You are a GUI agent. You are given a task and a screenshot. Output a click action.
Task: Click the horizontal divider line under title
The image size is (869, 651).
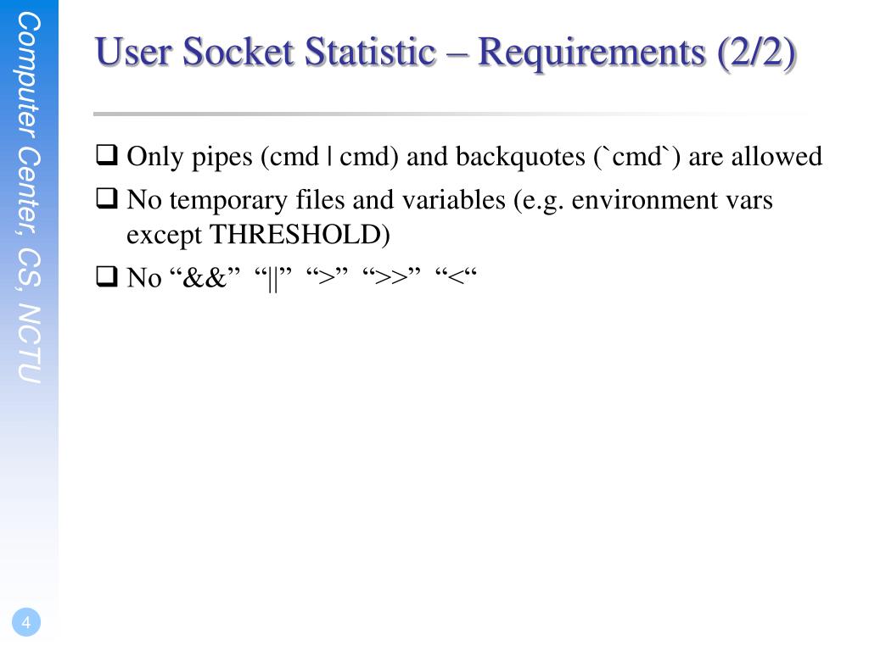click(451, 114)
